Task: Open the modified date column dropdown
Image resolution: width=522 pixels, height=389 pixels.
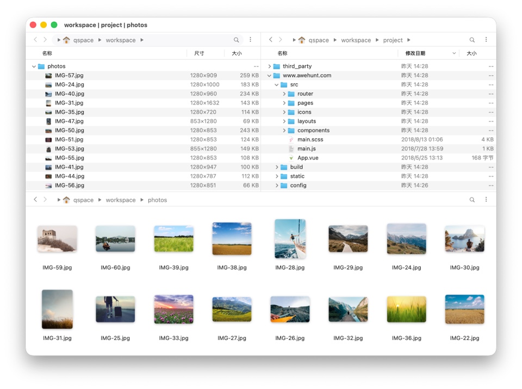Action: [454, 53]
